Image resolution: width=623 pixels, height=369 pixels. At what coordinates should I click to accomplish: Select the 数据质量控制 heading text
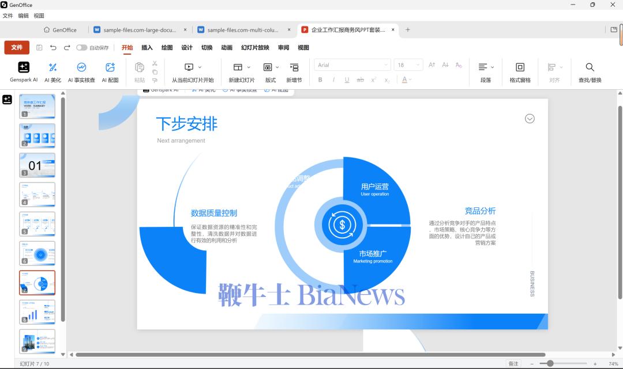(214, 213)
